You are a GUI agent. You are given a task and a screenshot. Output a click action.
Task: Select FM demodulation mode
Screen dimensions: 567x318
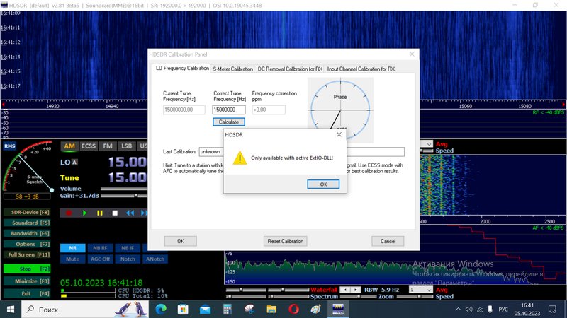(108, 146)
